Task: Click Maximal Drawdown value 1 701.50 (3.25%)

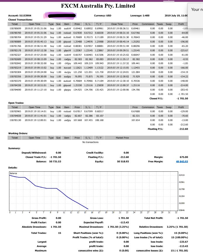Action: (x=118, y=227)
